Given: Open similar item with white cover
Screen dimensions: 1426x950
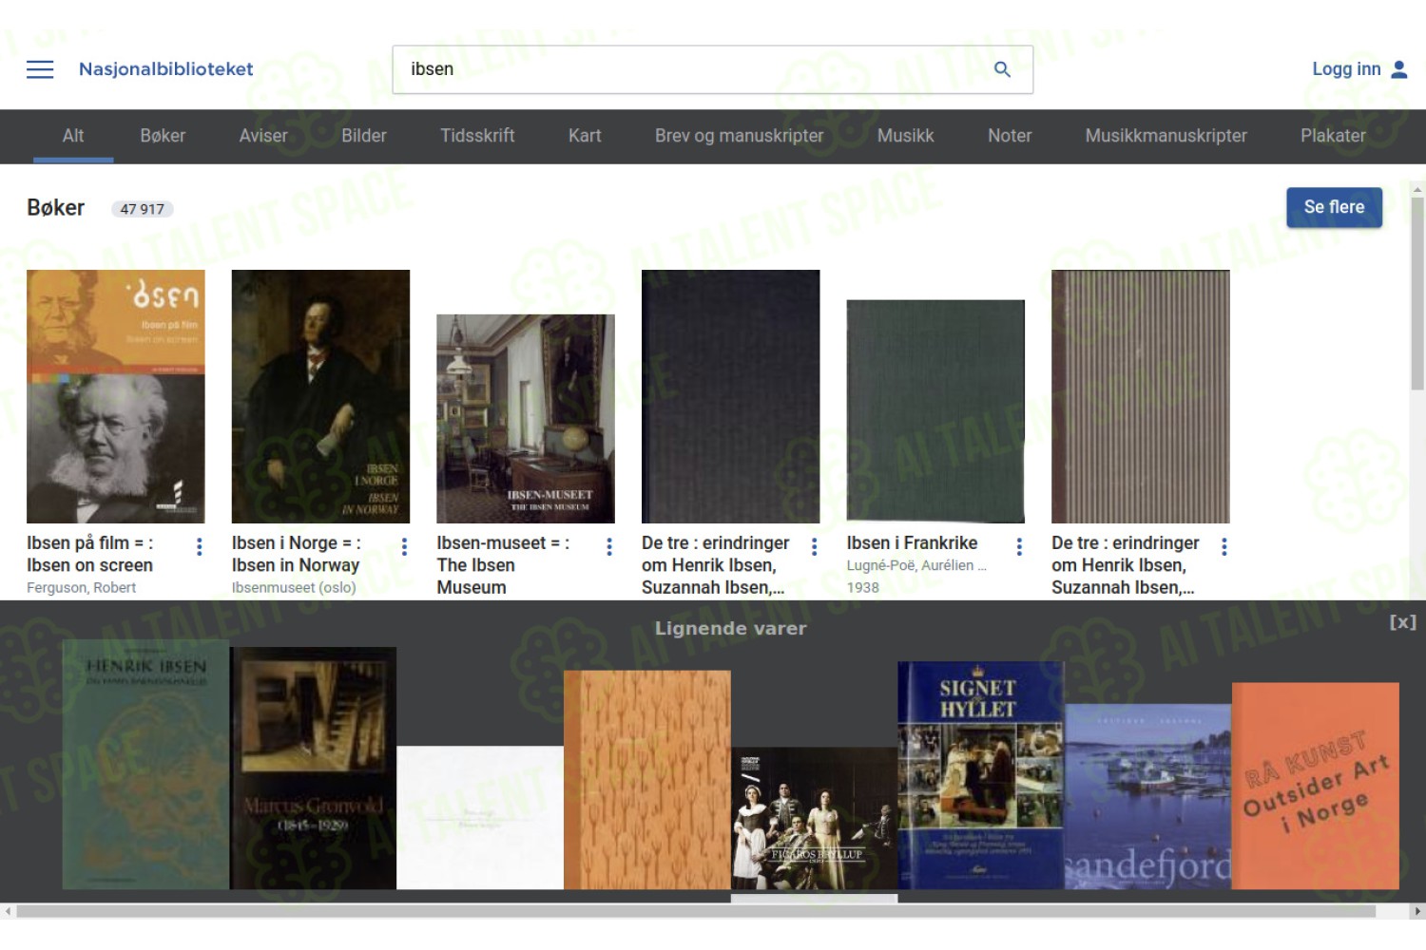Looking at the screenshot, I should 480,818.
